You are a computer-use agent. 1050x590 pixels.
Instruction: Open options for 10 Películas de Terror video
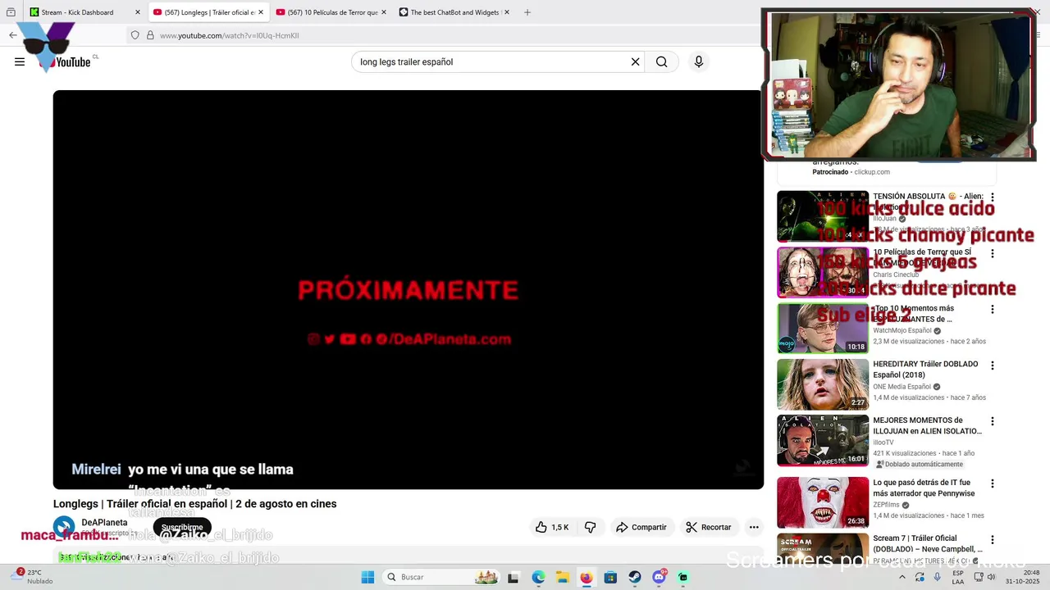pyautogui.click(x=993, y=254)
